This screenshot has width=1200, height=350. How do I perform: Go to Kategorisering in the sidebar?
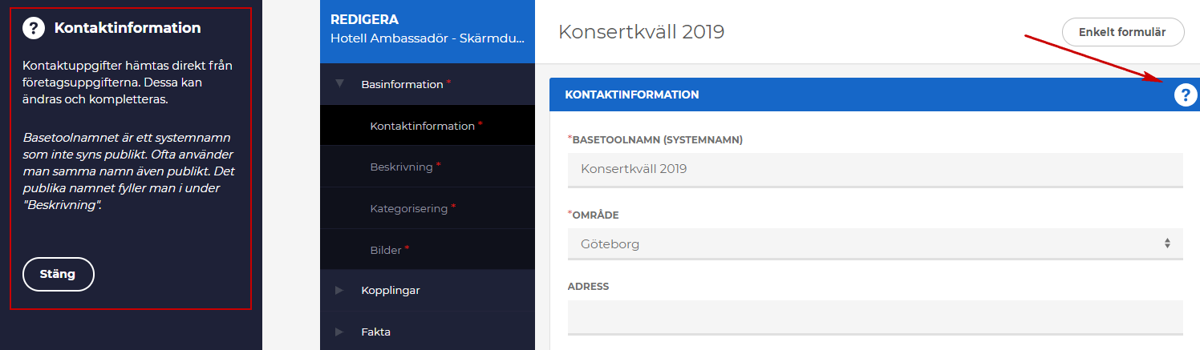pos(408,208)
